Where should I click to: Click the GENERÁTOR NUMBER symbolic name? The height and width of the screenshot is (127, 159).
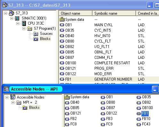(x=113, y=79)
